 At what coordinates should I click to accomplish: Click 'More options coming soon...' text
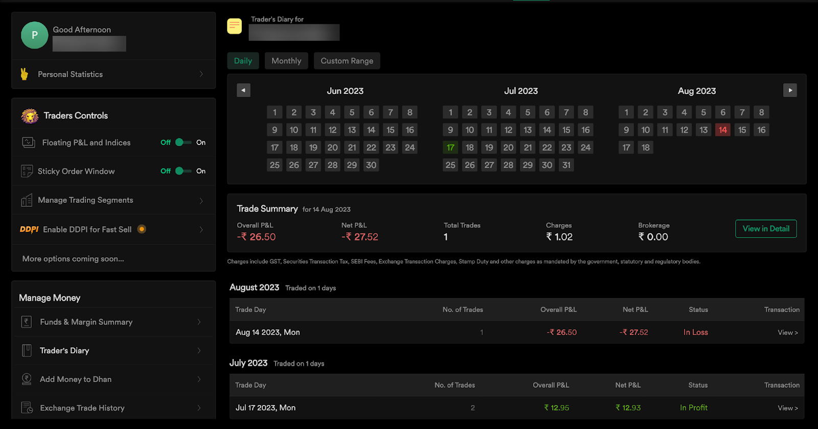pos(73,259)
